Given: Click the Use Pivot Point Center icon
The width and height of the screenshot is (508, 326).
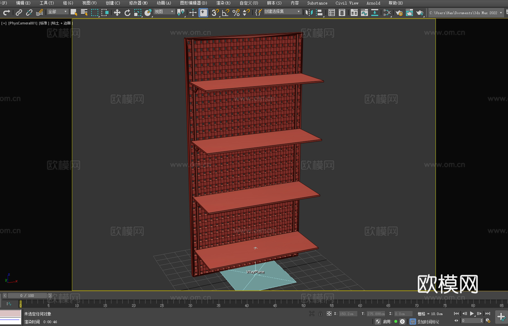Looking at the screenshot, I should point(181,13).
